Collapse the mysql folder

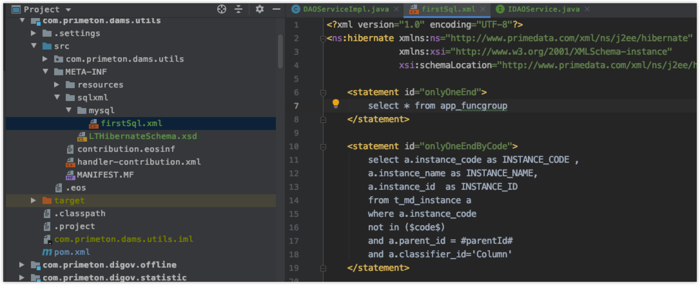(x=69, y=110)
